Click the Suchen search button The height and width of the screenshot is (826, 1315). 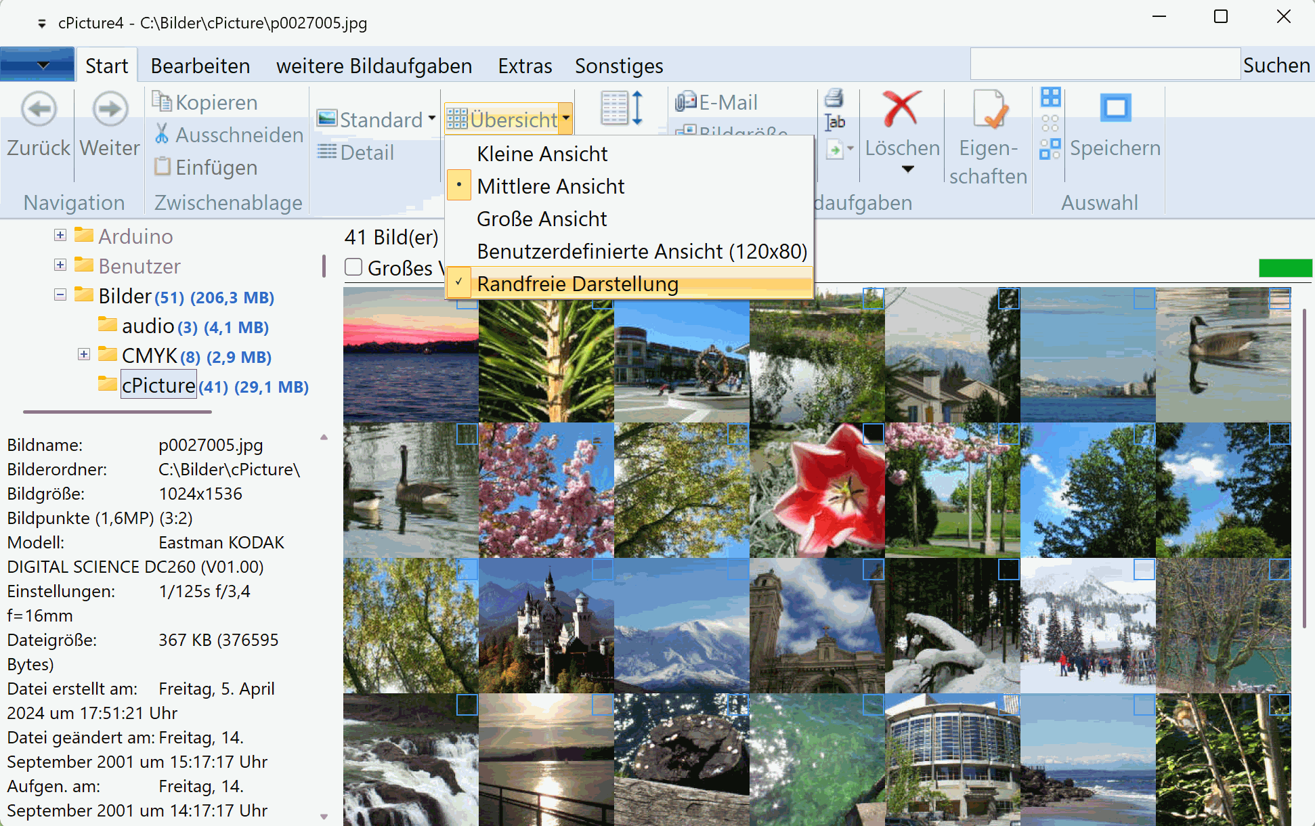point(1276,65)
